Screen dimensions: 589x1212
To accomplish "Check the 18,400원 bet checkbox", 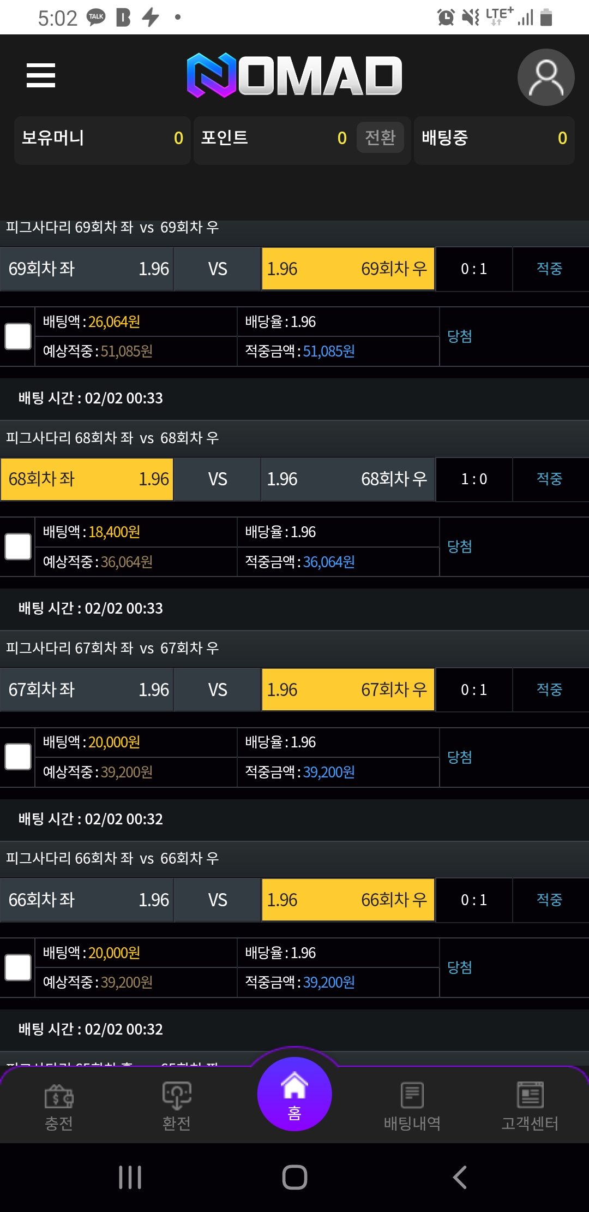I will [x=18, y=546].
